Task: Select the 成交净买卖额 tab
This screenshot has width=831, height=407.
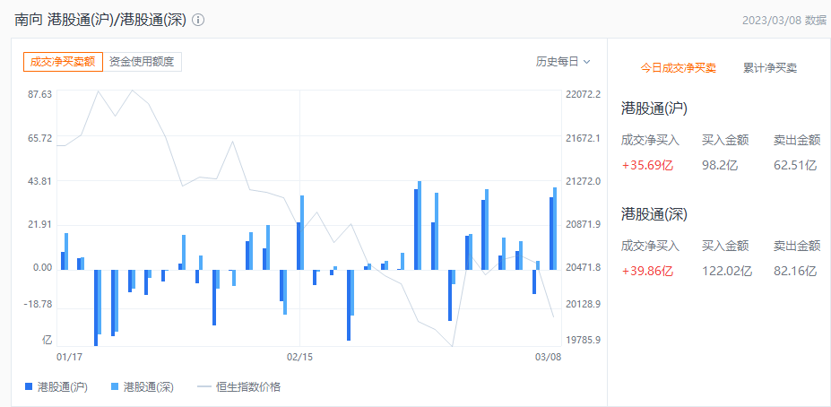Action: click(x=63, y=62)
